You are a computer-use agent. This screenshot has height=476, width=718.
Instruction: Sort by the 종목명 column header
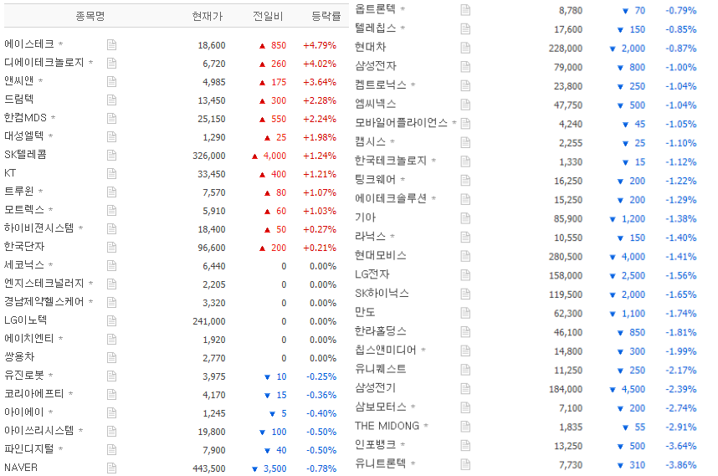point(90,17)
